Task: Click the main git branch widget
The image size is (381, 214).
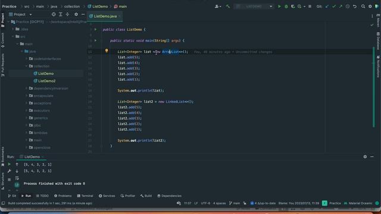Action: pos(235,203)
